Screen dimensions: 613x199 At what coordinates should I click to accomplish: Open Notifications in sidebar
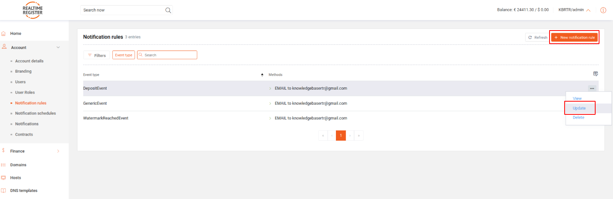click(27, 124)
